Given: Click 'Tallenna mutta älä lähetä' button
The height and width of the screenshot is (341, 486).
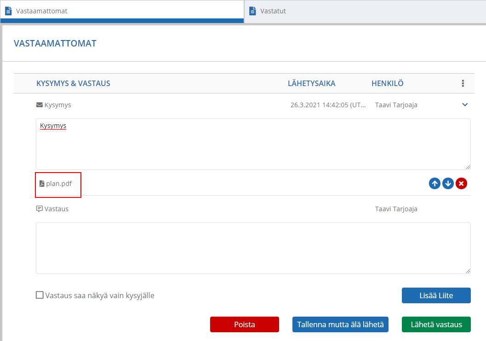Looking at the screenshot, I should tap(340, 324).
